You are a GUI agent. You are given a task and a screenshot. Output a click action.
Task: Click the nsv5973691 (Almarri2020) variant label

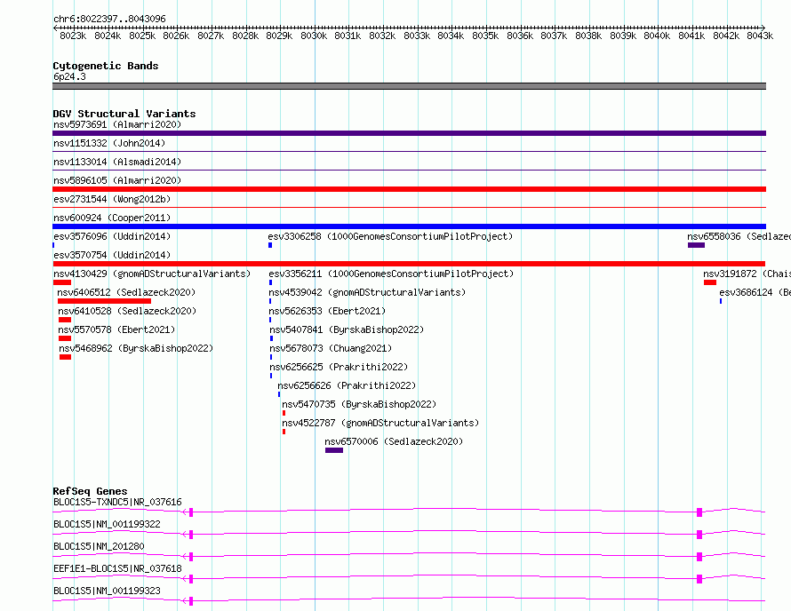(117, 124)
